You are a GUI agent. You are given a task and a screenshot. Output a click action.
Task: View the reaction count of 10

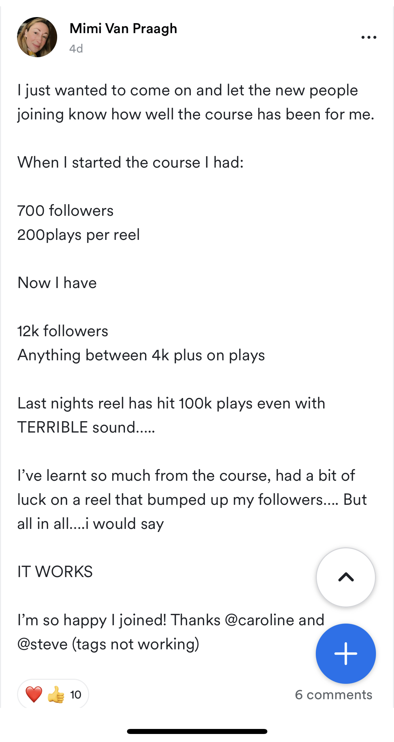point(76,695)
